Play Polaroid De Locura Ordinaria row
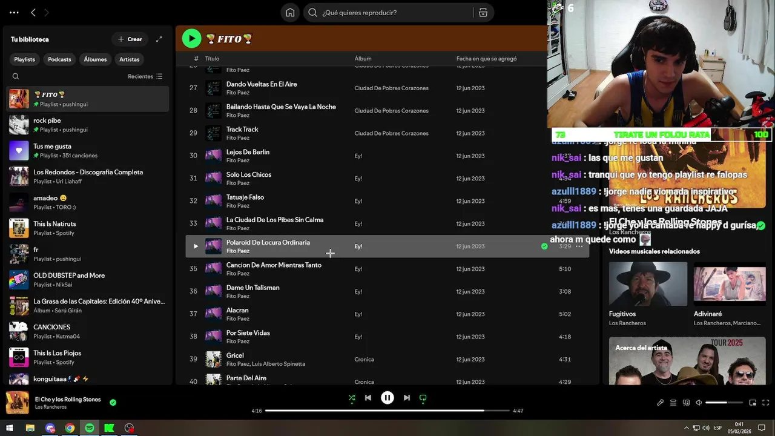Screen dimensions: 775x436 pos(196,246)
